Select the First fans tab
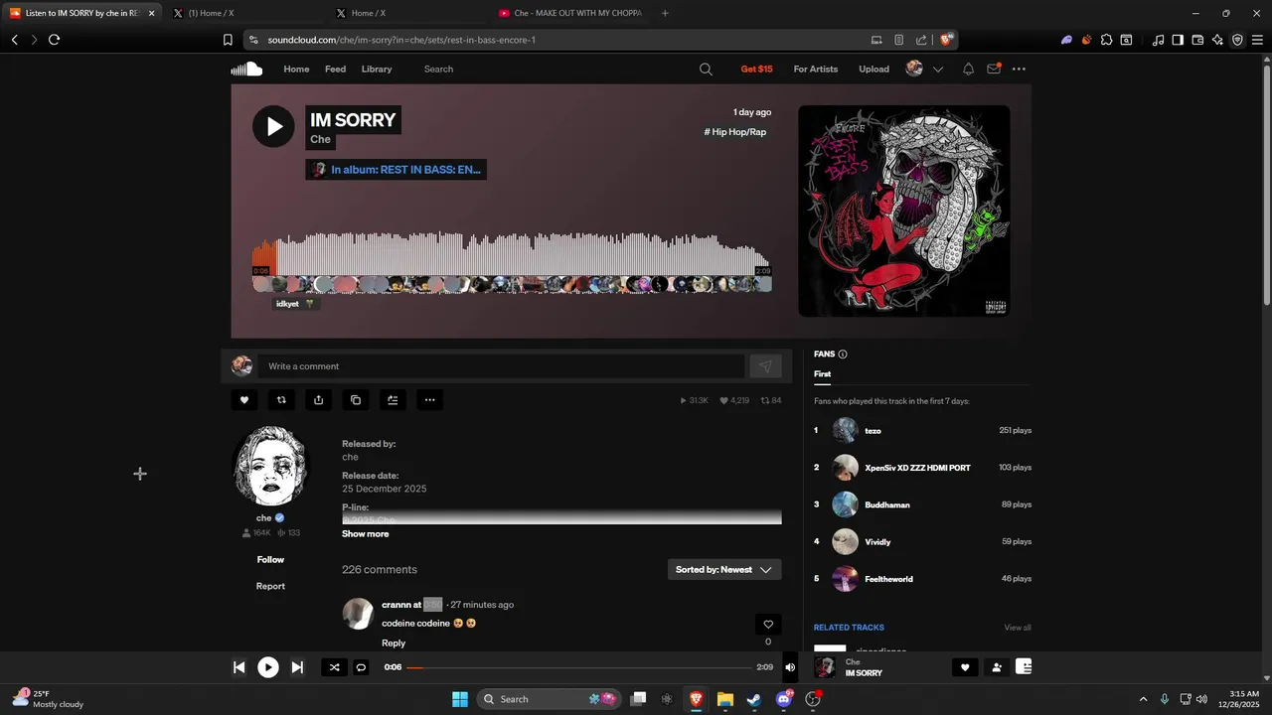 click(x=822, y=374)
